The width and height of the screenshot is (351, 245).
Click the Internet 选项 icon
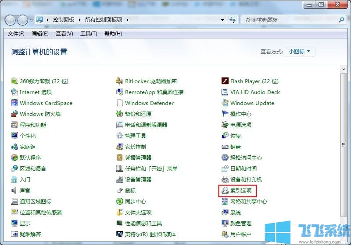point(14,92)
